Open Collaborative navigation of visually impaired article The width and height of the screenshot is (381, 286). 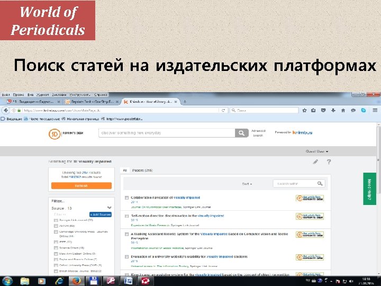166,198
